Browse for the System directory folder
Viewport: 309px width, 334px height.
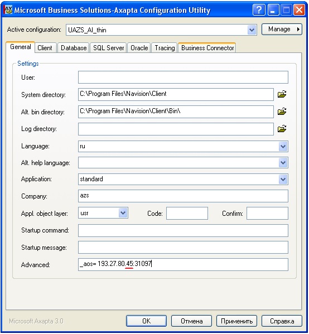click(282, 94)
